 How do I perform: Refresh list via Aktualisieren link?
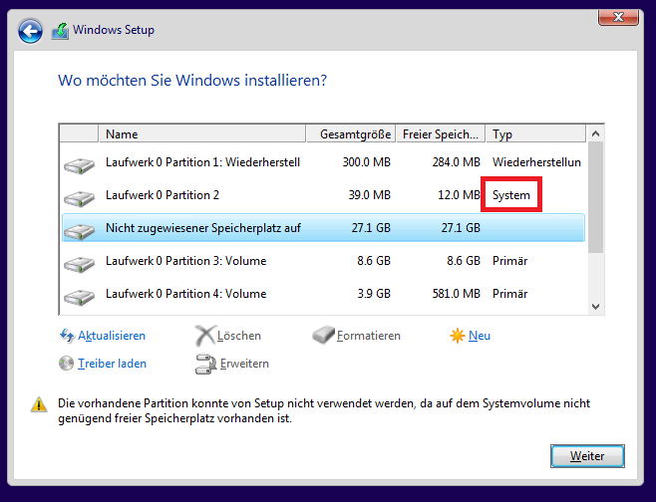(x=112, y=336)
